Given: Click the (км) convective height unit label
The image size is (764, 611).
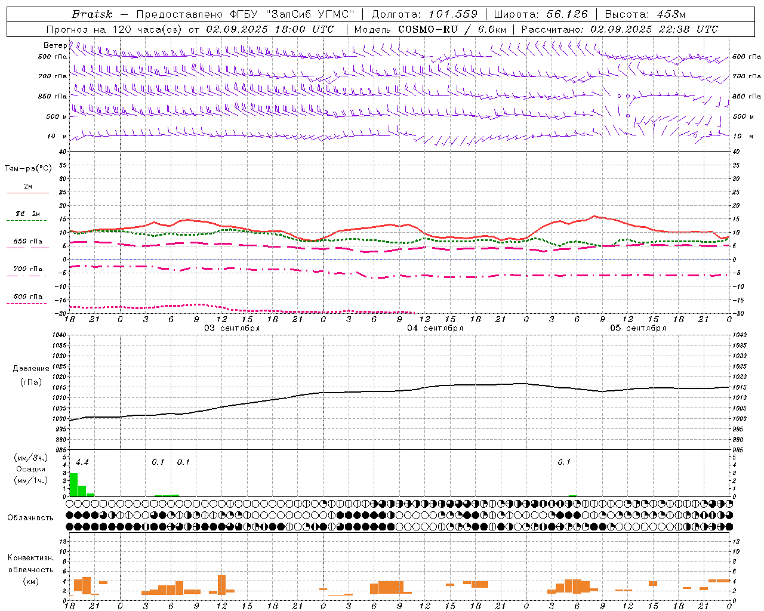Looking at the screenshot, I should (31, 581).
